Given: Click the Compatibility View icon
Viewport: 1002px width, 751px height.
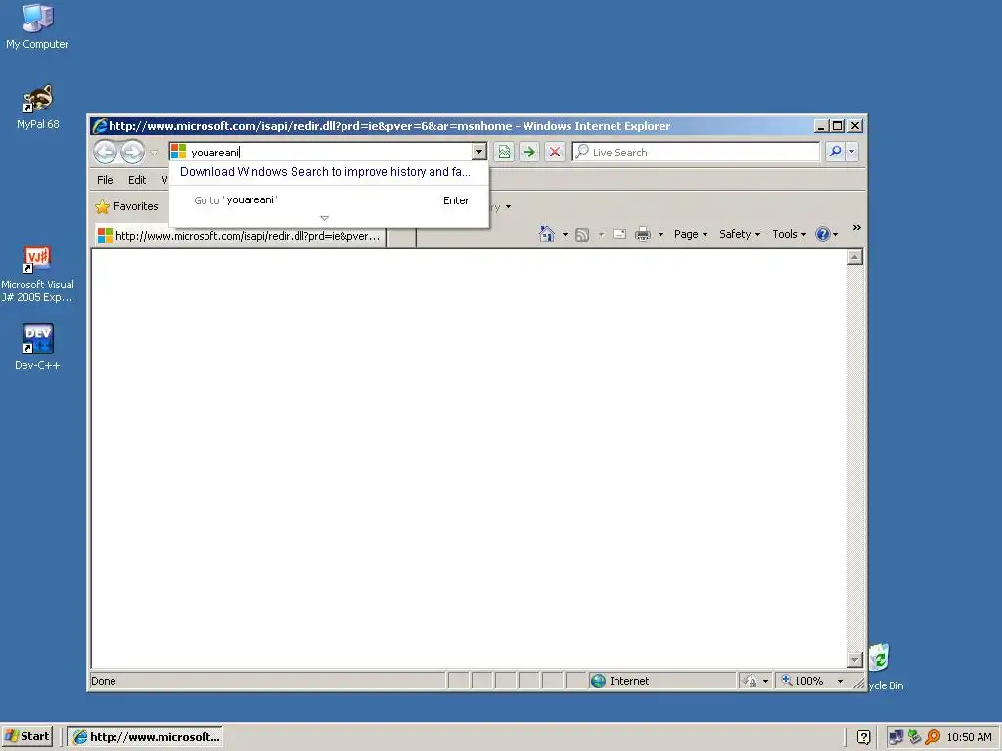Looking at the screenshot, I should point(504,152).
